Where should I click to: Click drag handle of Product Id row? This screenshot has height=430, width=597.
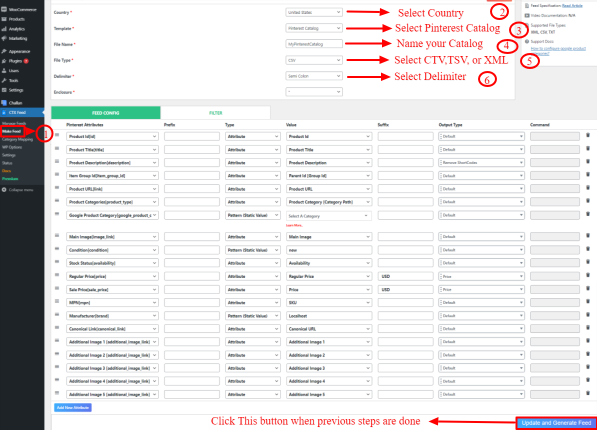[57, 135]
